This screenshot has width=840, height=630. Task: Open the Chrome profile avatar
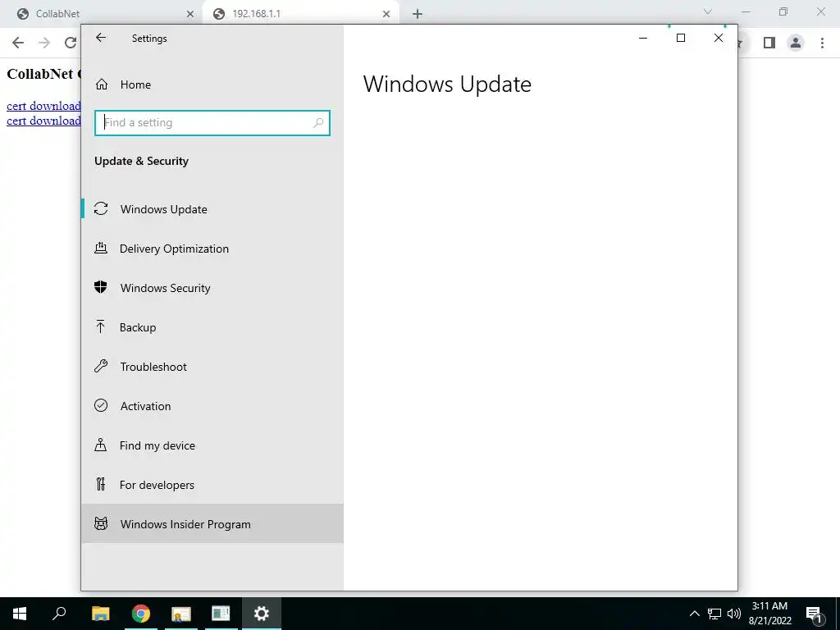pyautogui.click(x=796, y=43)
